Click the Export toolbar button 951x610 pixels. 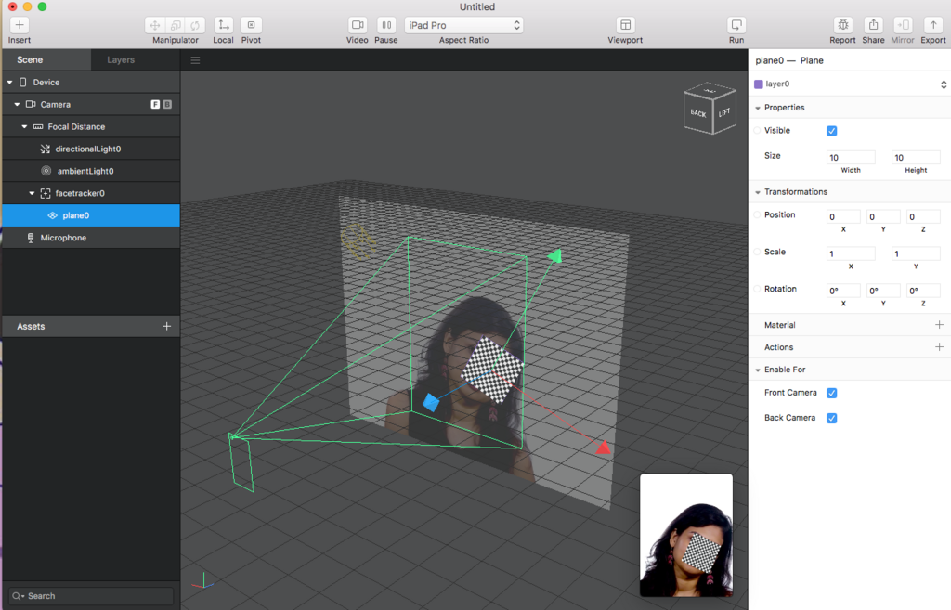pos(932,25)
